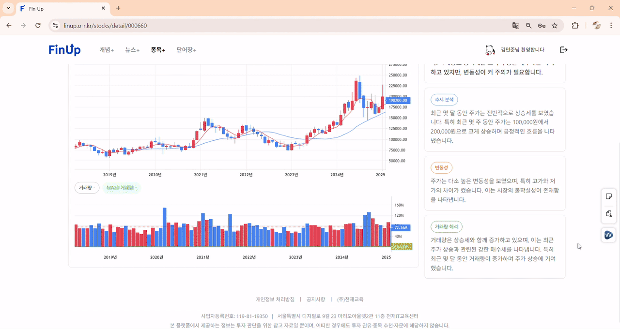Screen dimensions: 620x329
Task: Toggle the 거래량 series in the chart legend
Action: [x=87, y=188]
